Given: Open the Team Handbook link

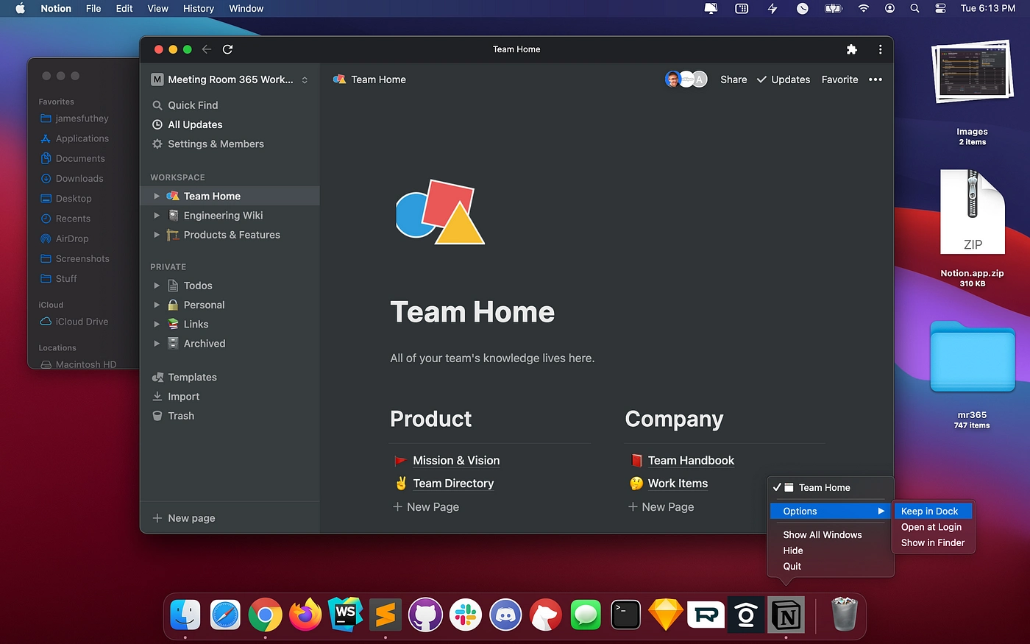Looking at the screenshot, I should [x=691, y=461].
